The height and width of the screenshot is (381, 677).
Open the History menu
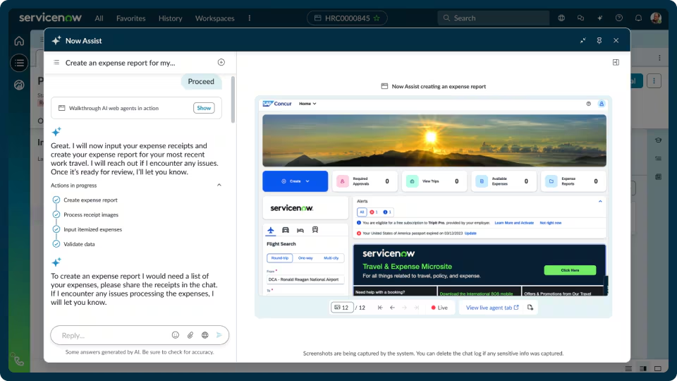point(170,18)
